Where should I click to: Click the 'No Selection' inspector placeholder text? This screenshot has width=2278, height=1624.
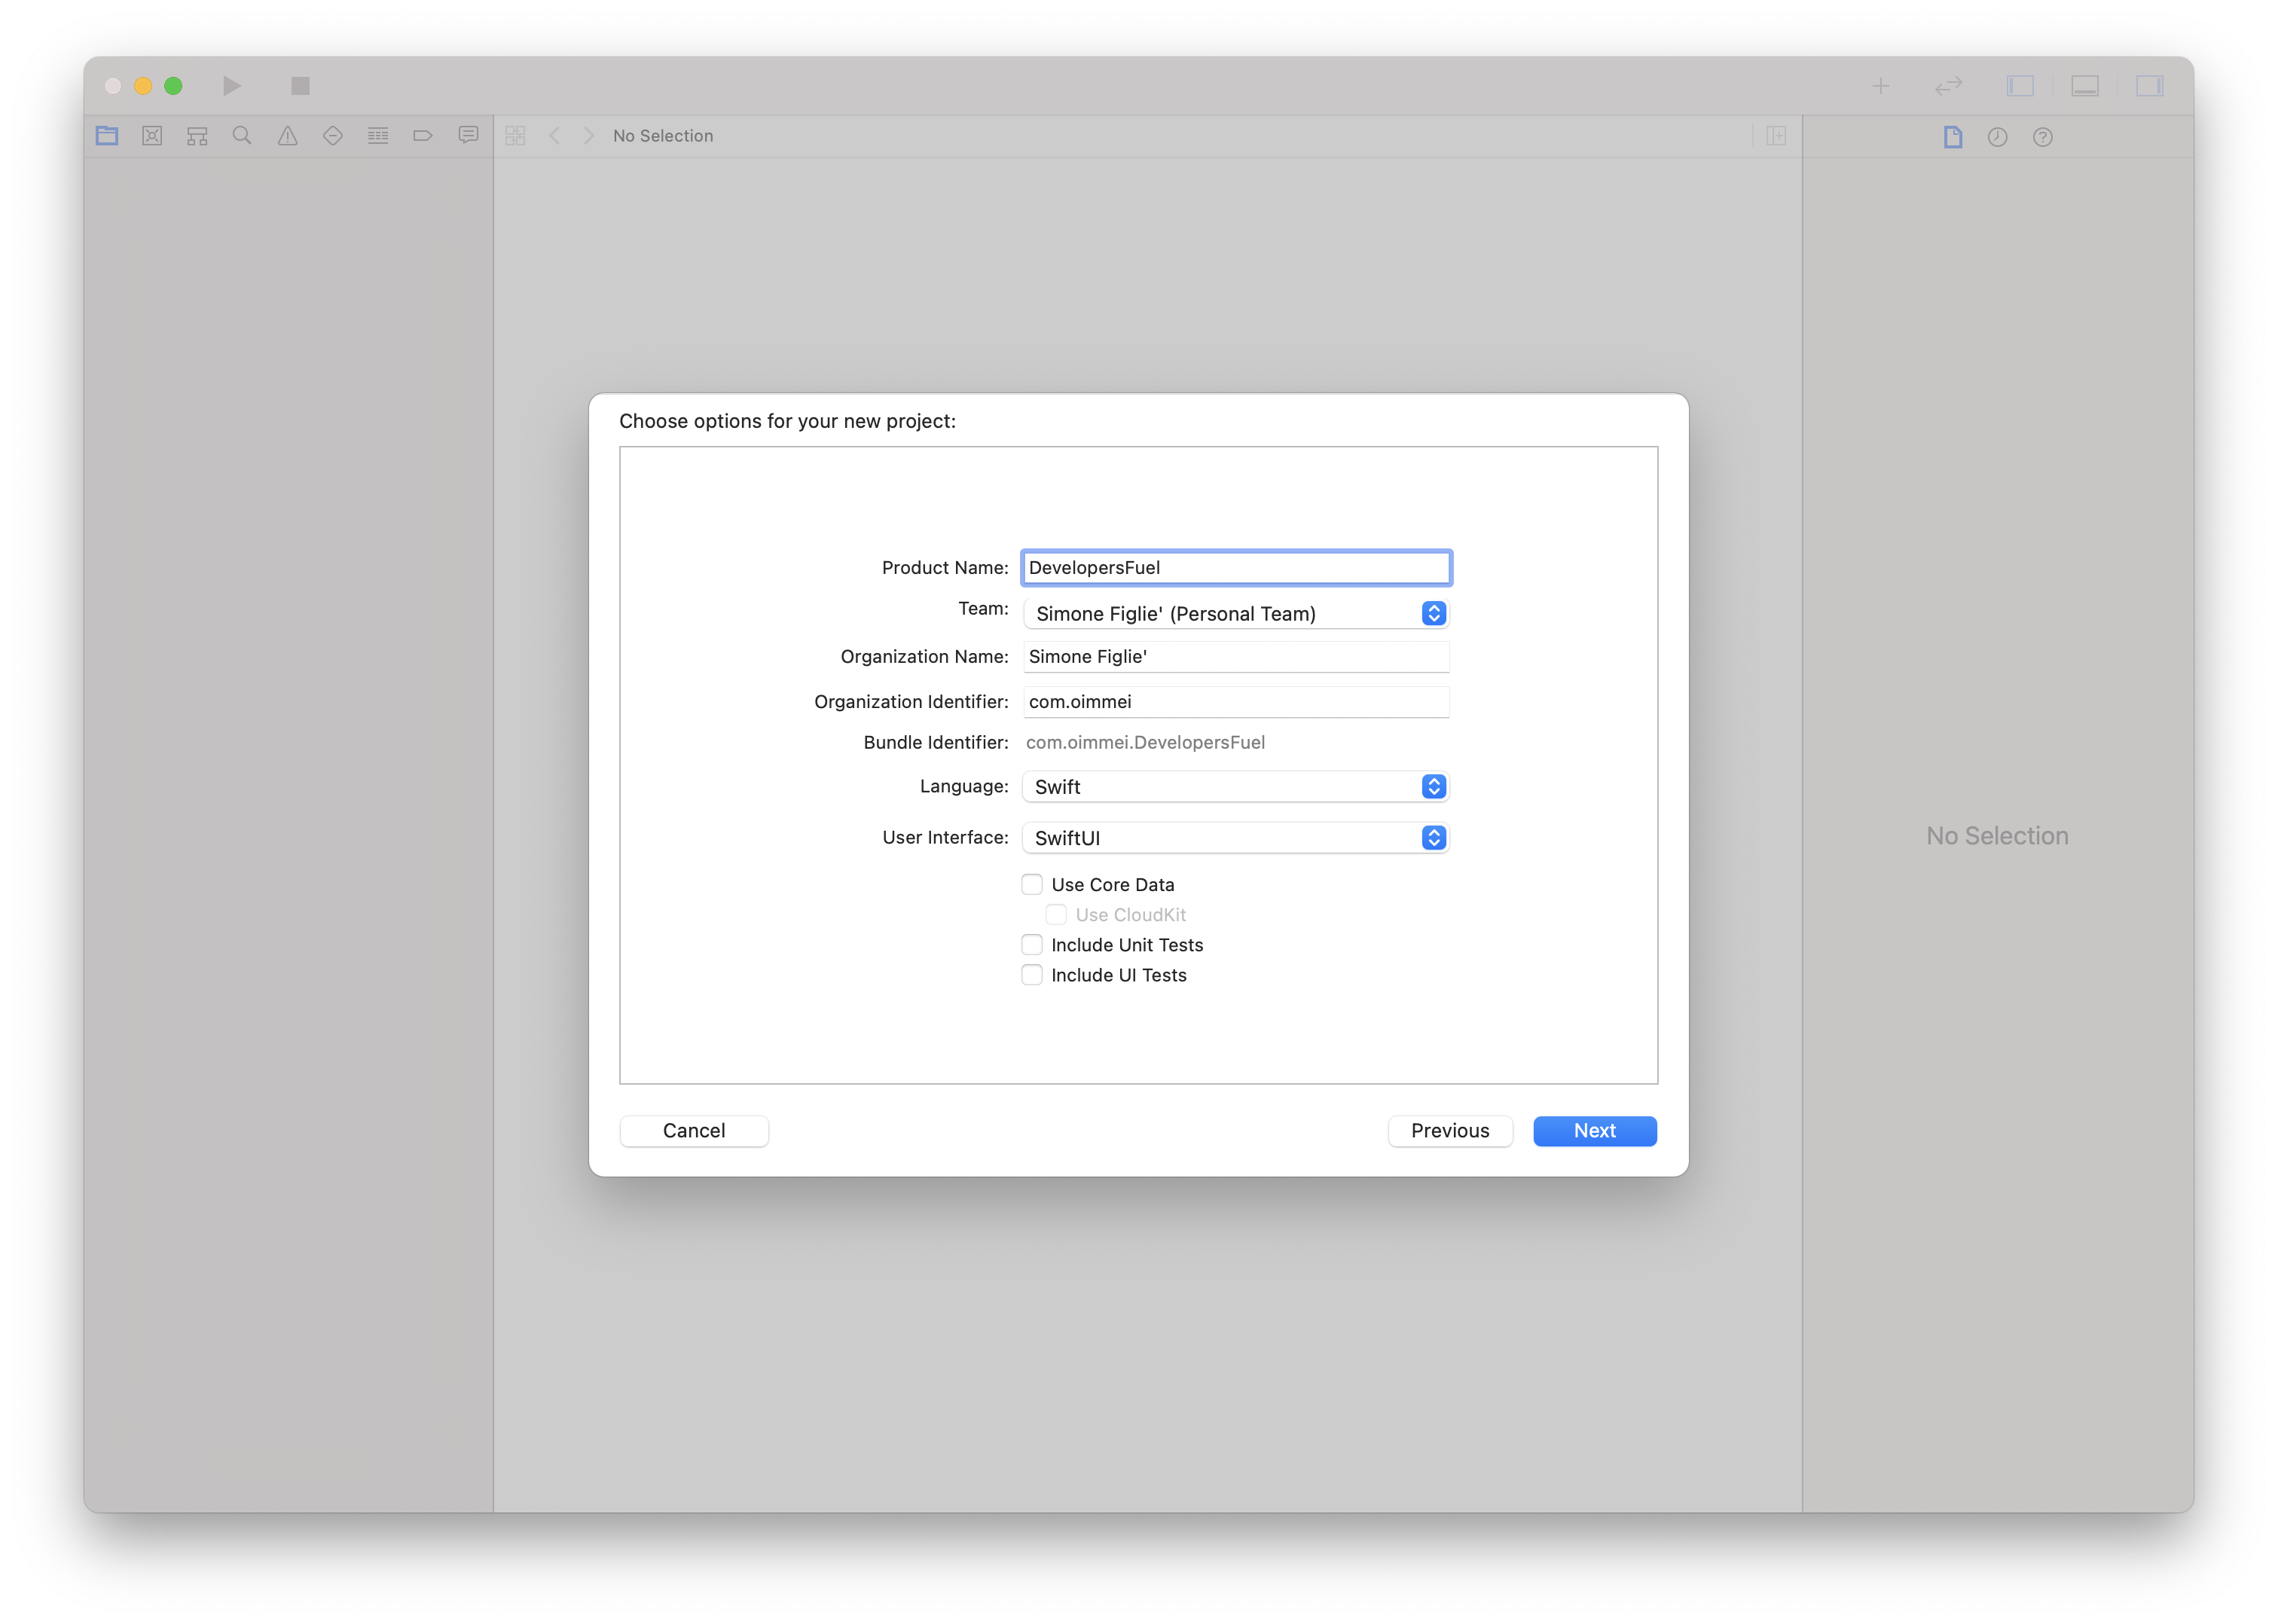[1997, 836]
